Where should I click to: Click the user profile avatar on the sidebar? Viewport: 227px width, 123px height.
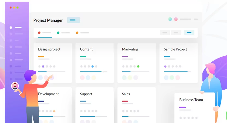15,86
